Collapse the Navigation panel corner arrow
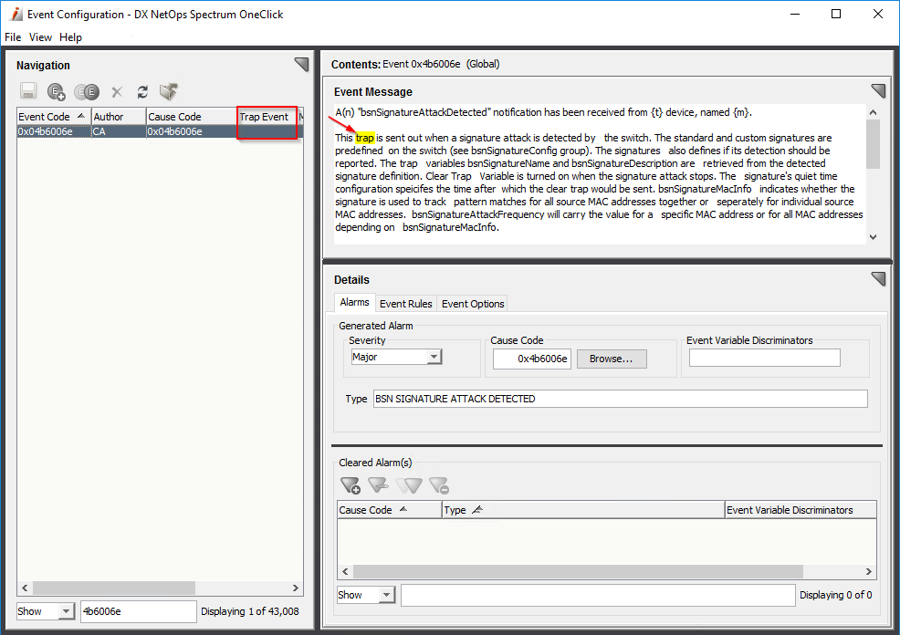Screen dimensions: 900x635 pyautogui.click(x=301, y=64)
